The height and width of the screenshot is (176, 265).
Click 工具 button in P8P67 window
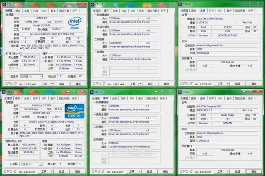[x=220, y=171]
